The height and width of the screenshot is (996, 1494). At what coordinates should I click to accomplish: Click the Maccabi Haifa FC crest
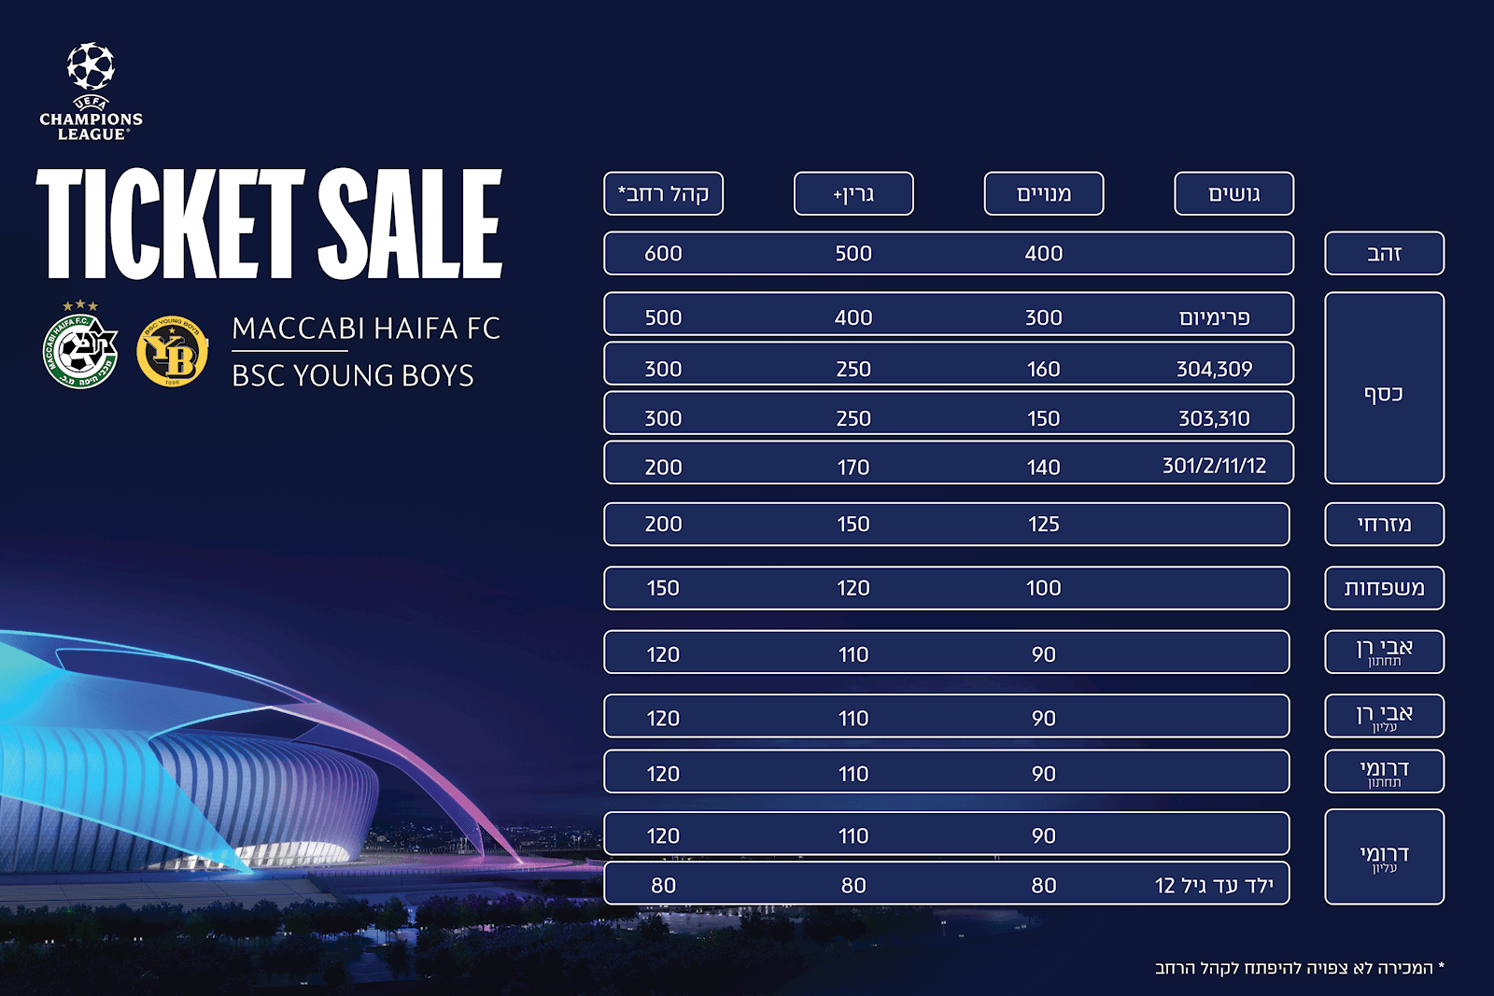[80, 345]
